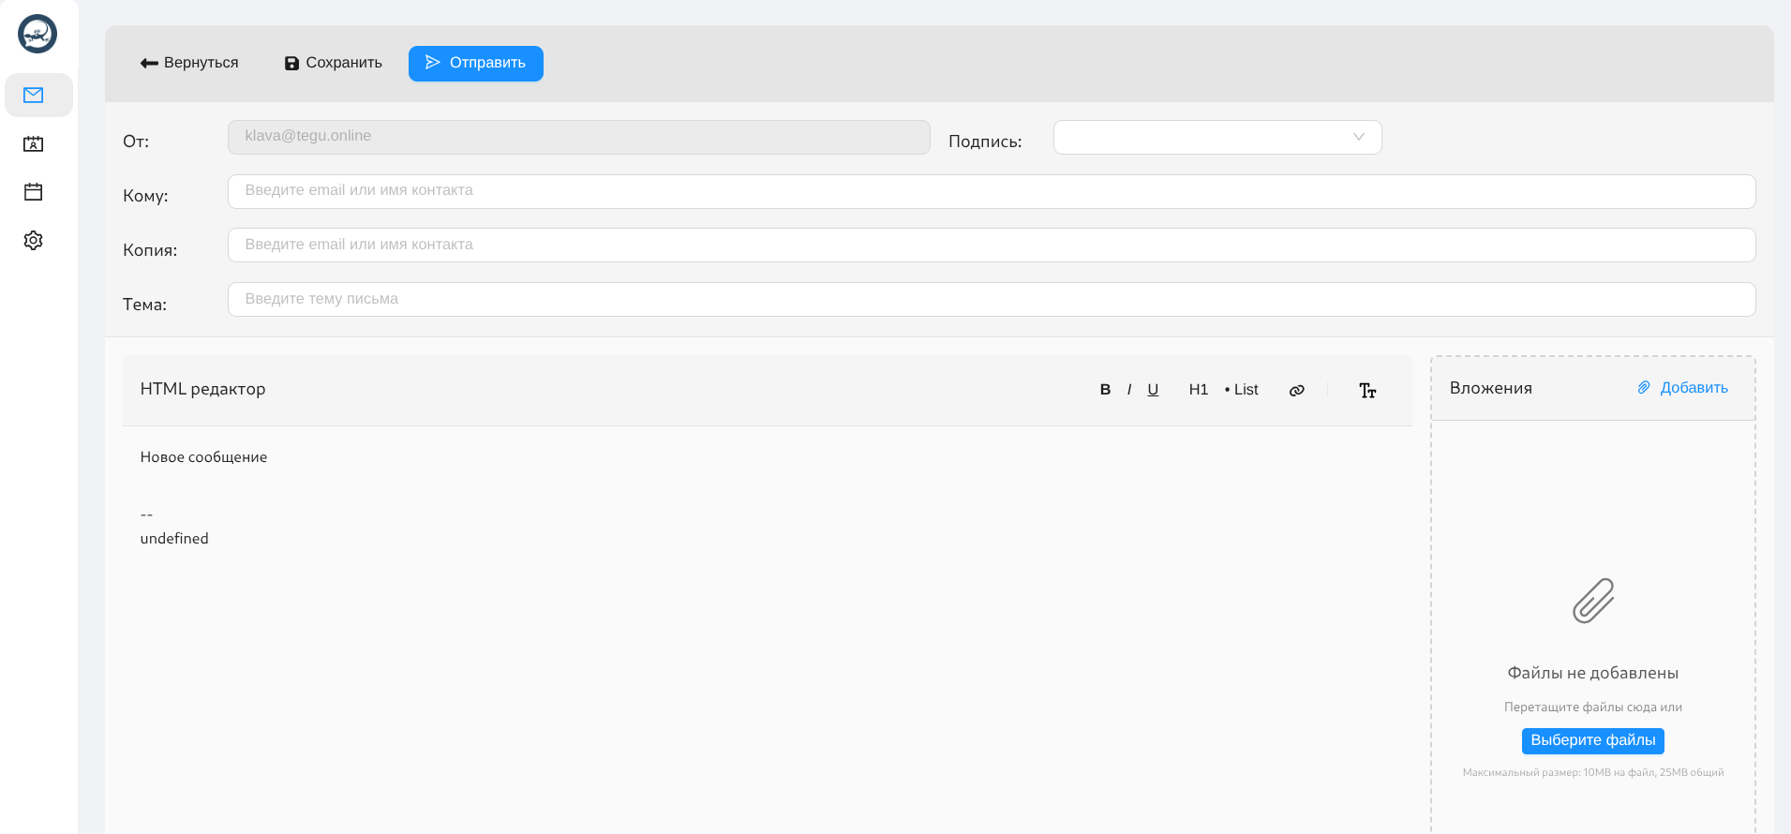This screenshot has width=1791, height=834.
Task: Click Добавить to add an attachment
Action: pos(1683,388)
